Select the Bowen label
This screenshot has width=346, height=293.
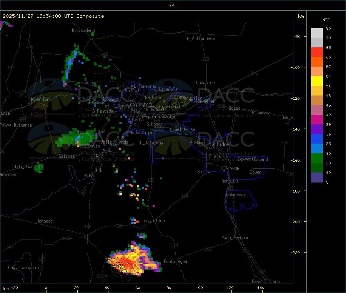coord(256,172)
